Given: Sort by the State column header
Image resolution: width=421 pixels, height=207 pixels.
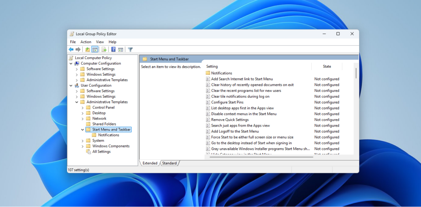Looking at the screenshot, I should (x=327, y=66).
